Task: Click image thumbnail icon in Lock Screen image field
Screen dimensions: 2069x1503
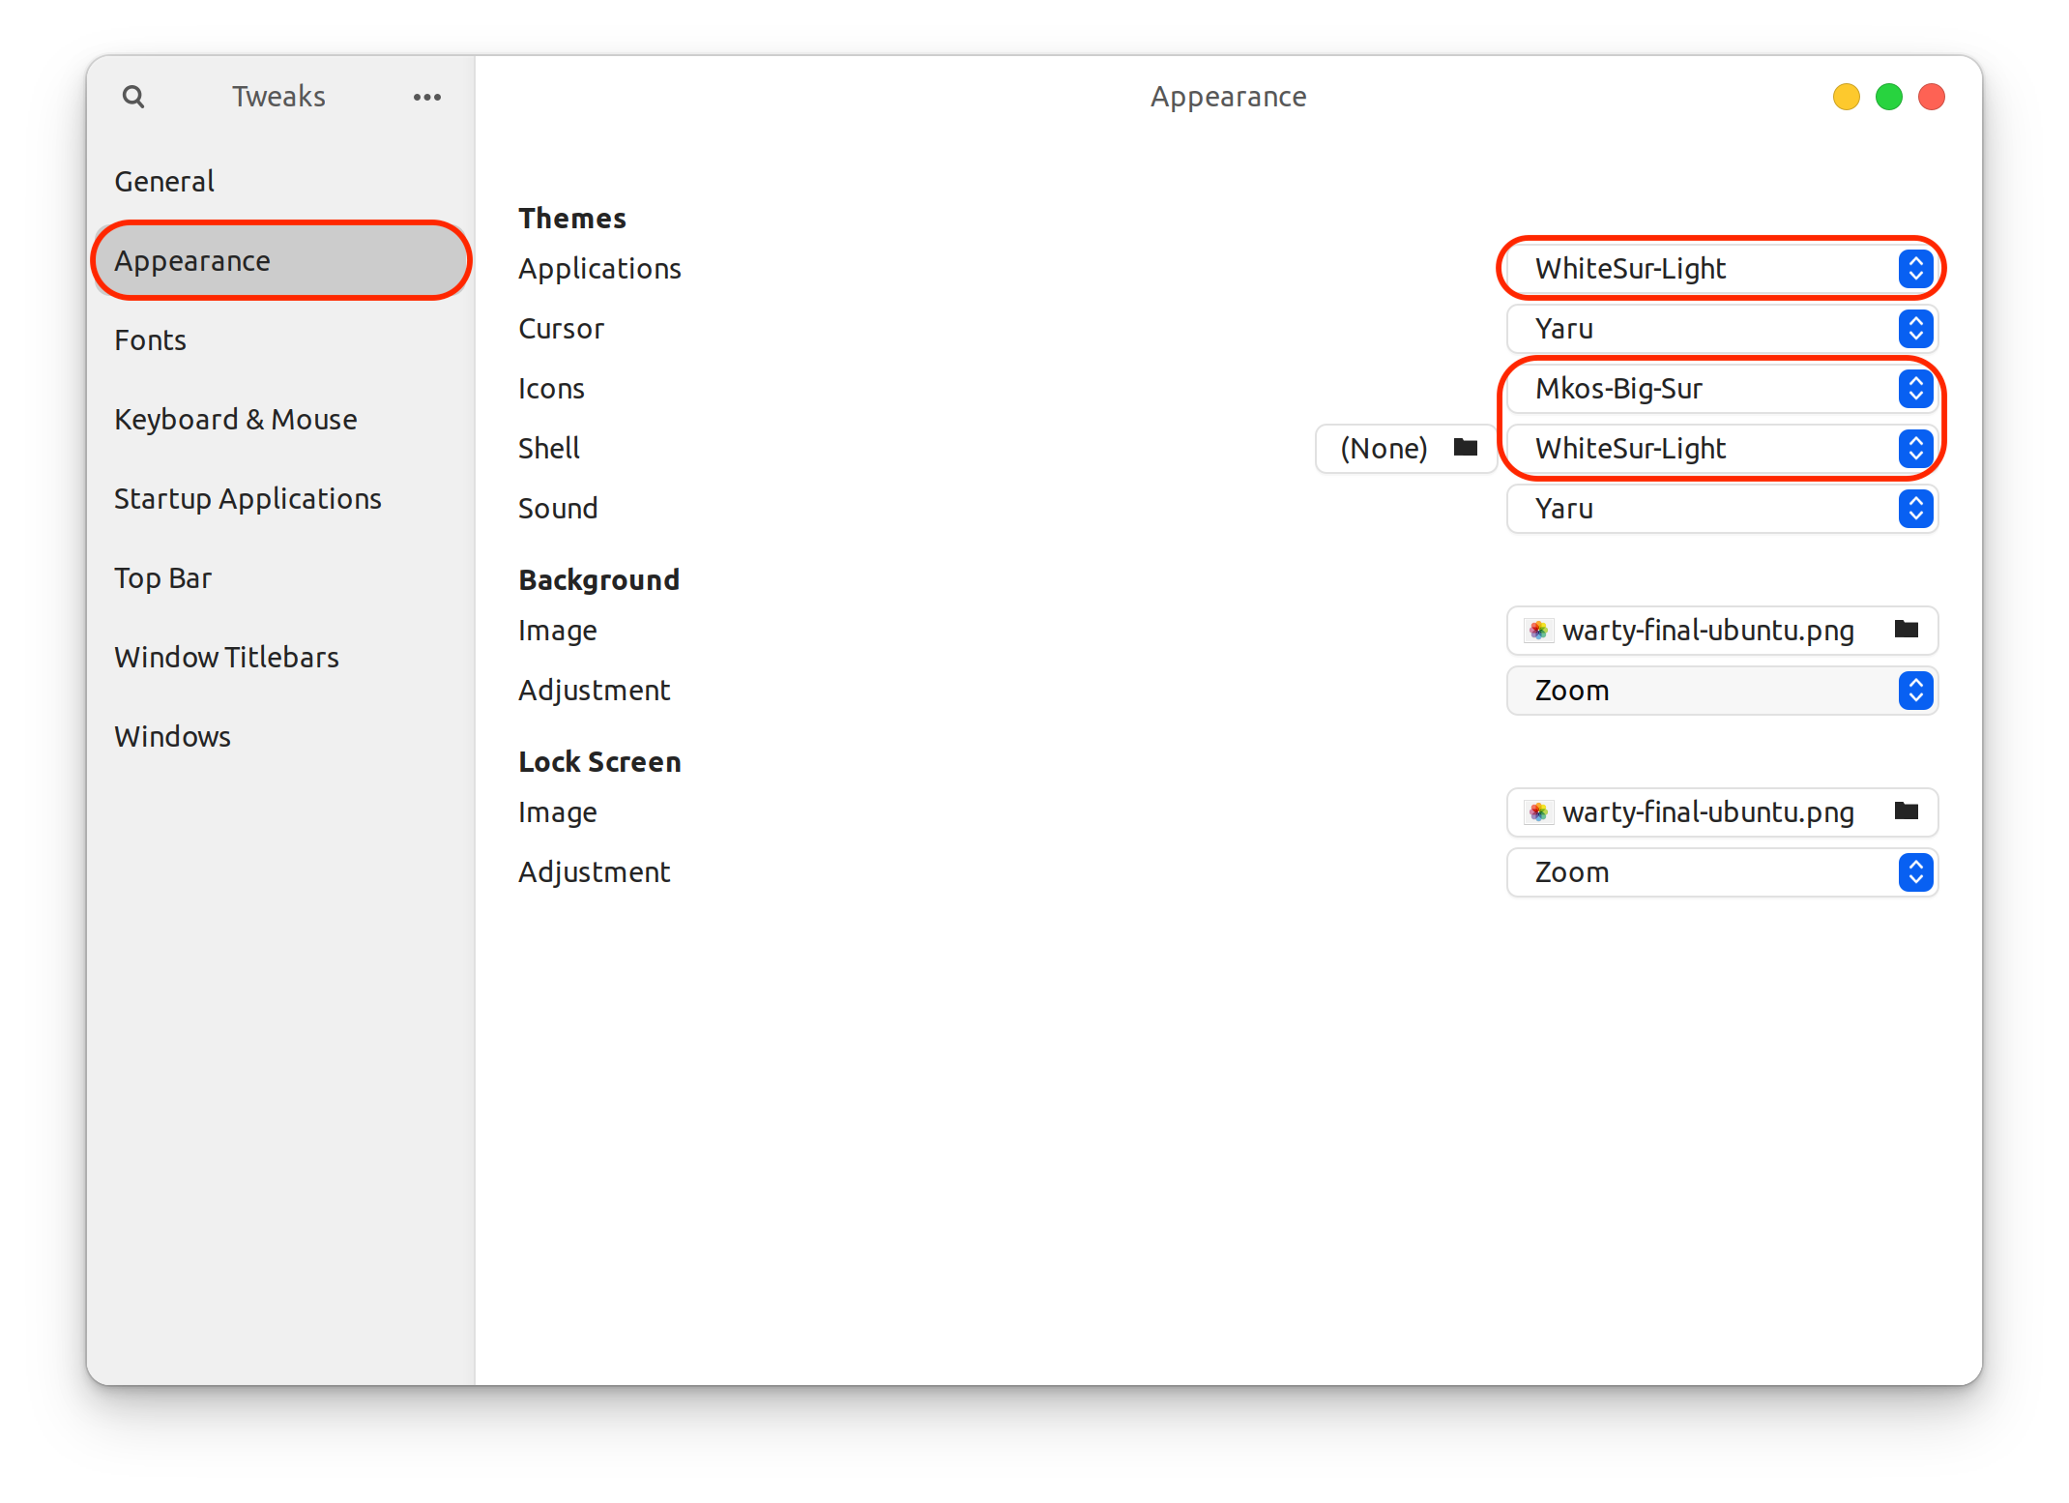Action: [1538, 812]
